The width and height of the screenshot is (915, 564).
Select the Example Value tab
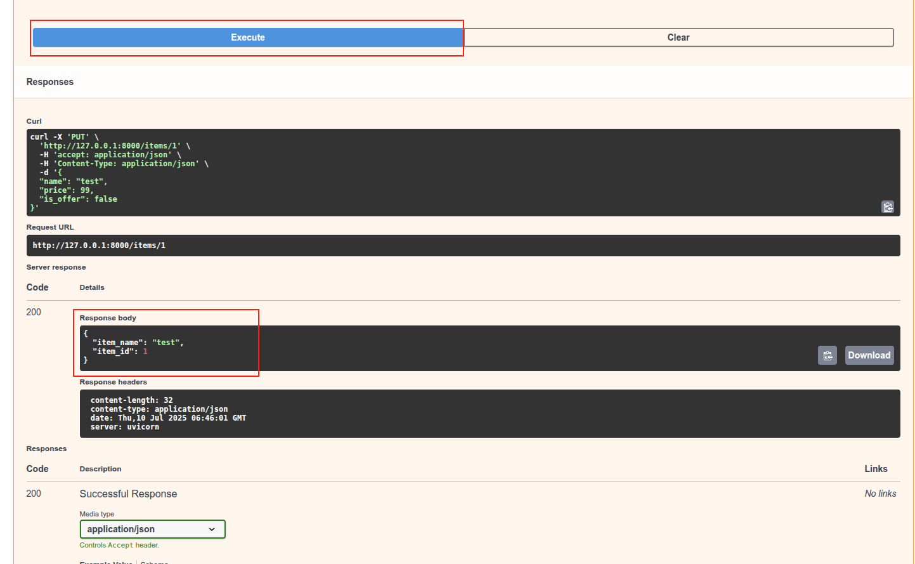pyautogui.click(x=106, y=561)
